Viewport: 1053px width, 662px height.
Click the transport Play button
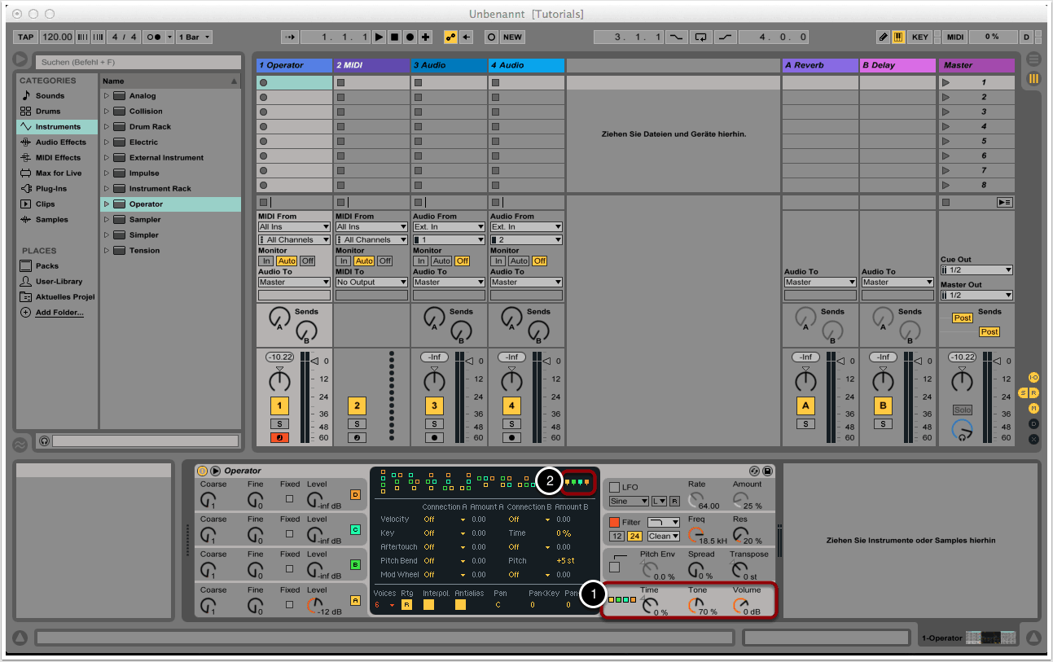click(x=379, y=37)
